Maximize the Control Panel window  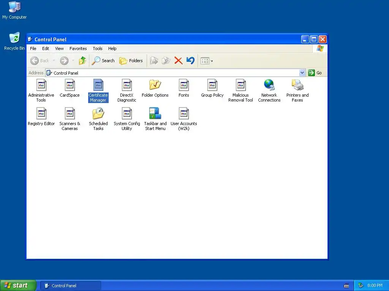[314, 39]
